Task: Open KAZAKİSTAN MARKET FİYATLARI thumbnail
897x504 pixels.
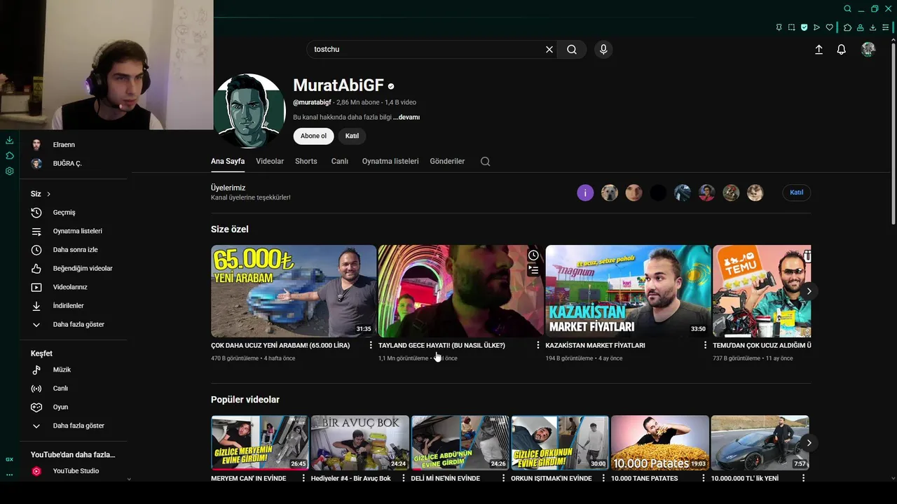Action: [x=628, y=291]
